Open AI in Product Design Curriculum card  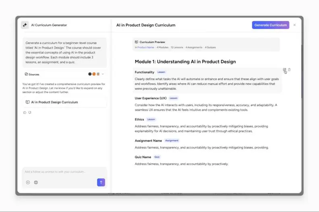tap(64, 102)
